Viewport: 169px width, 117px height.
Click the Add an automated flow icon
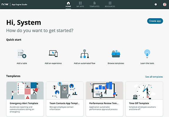point(84,54)
